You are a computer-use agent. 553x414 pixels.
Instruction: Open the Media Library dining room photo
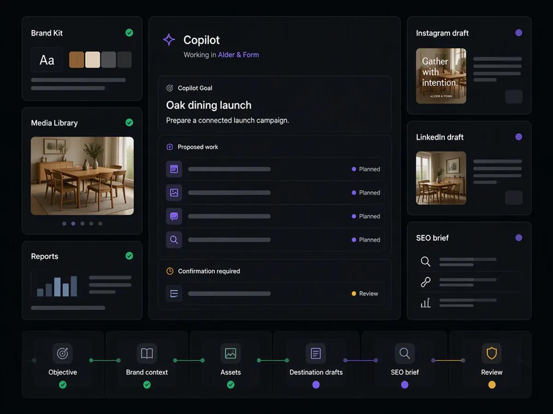pos(82,176)
